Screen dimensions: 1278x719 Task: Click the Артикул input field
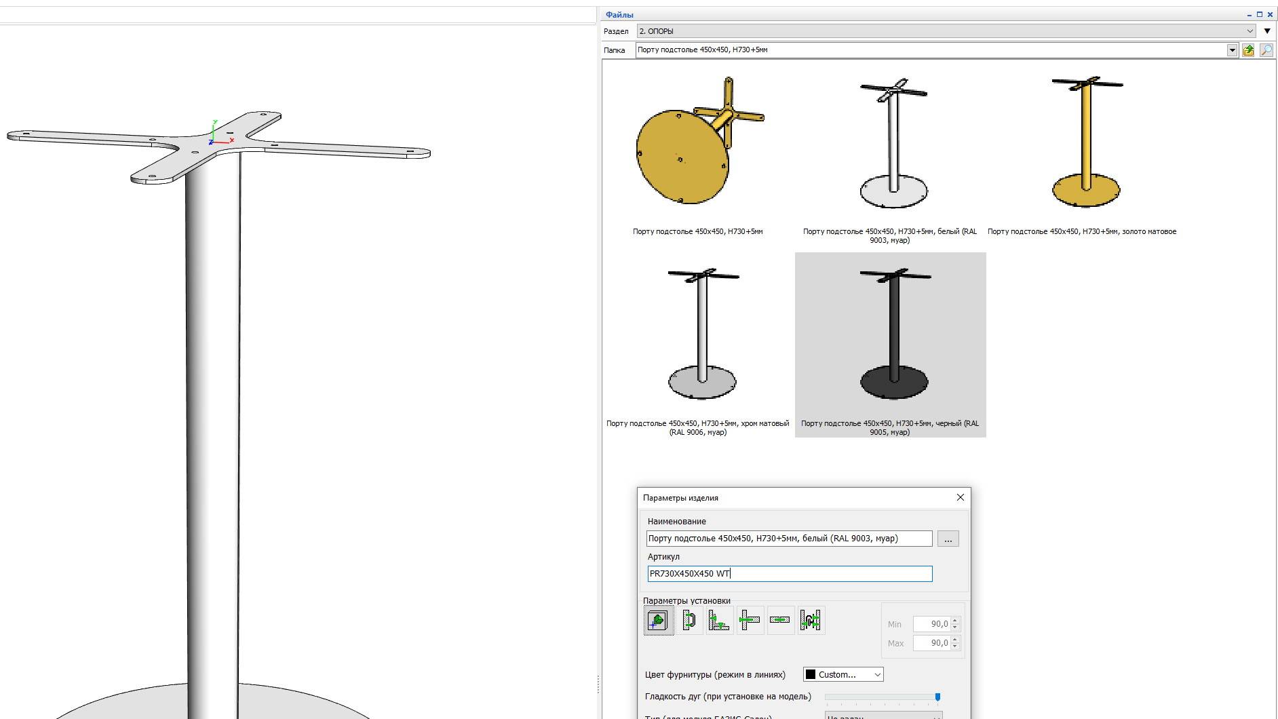[x=790, y=574]
